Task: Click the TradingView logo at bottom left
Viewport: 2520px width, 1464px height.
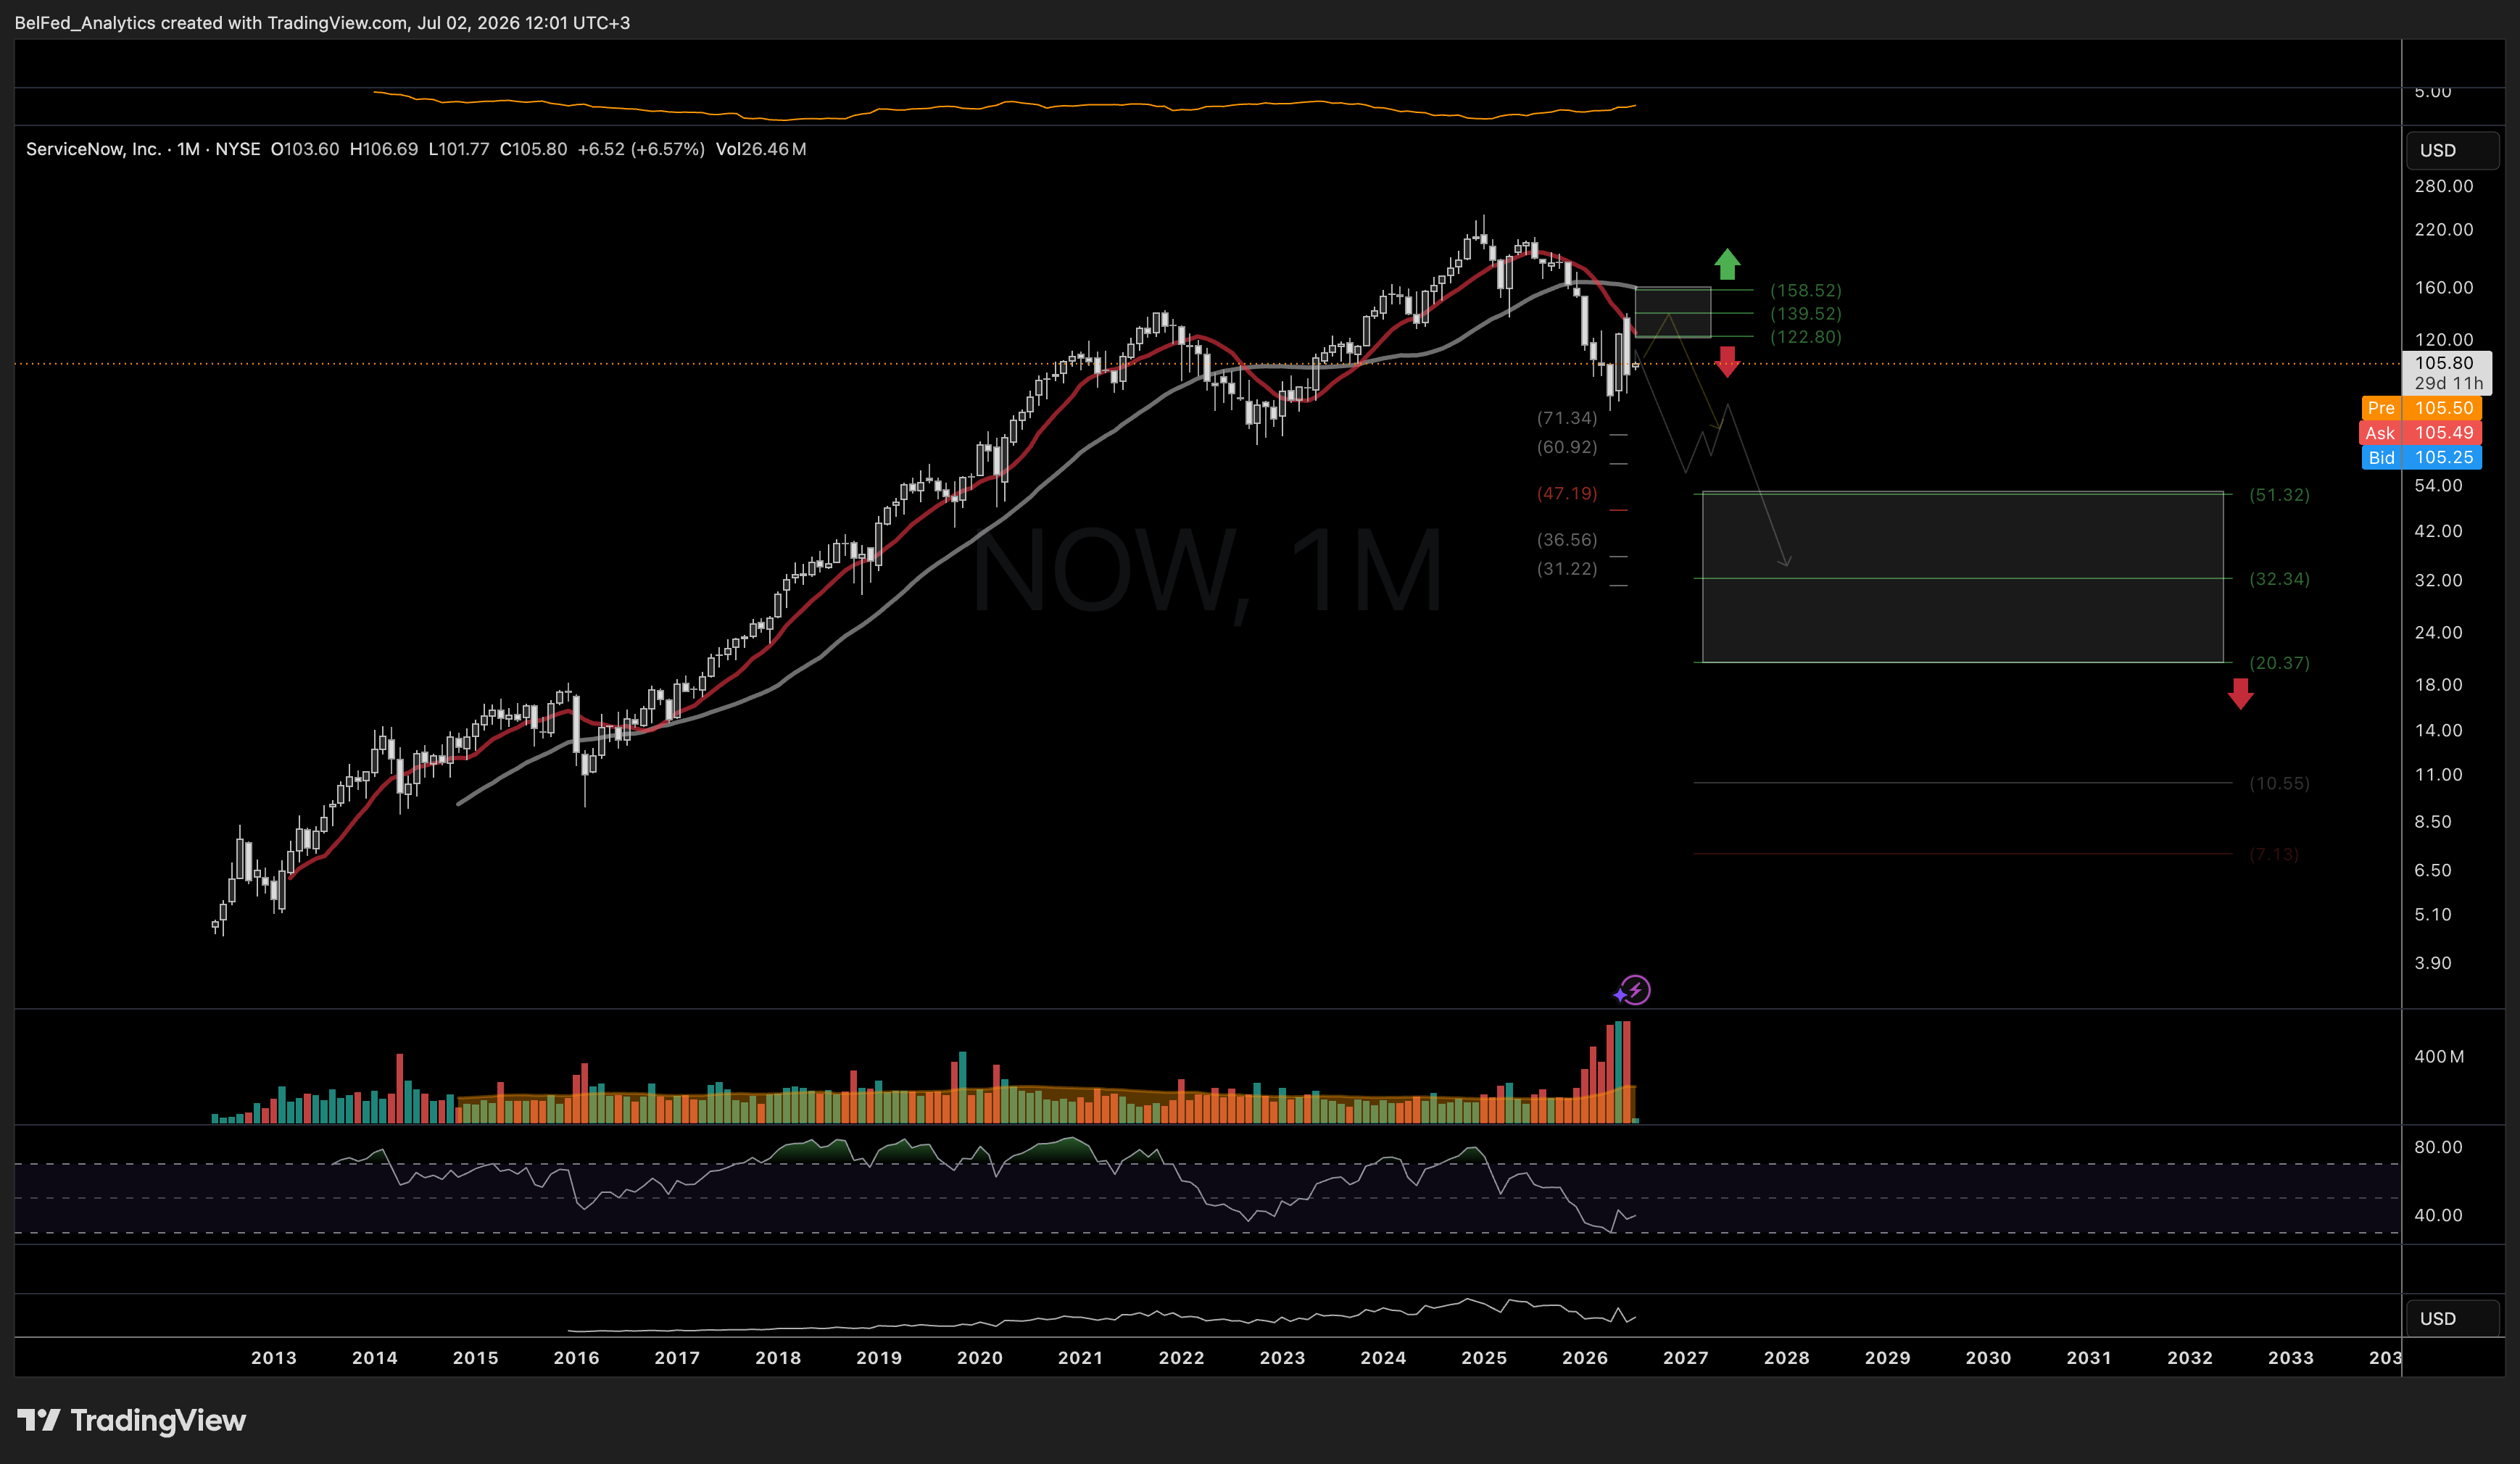Action: pos(131,1420)
